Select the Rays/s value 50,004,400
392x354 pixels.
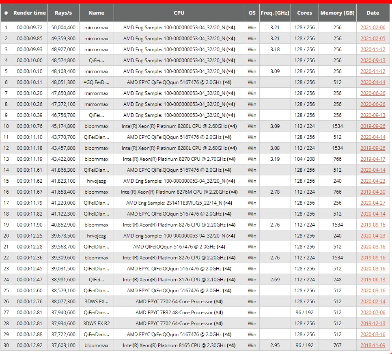63,28
